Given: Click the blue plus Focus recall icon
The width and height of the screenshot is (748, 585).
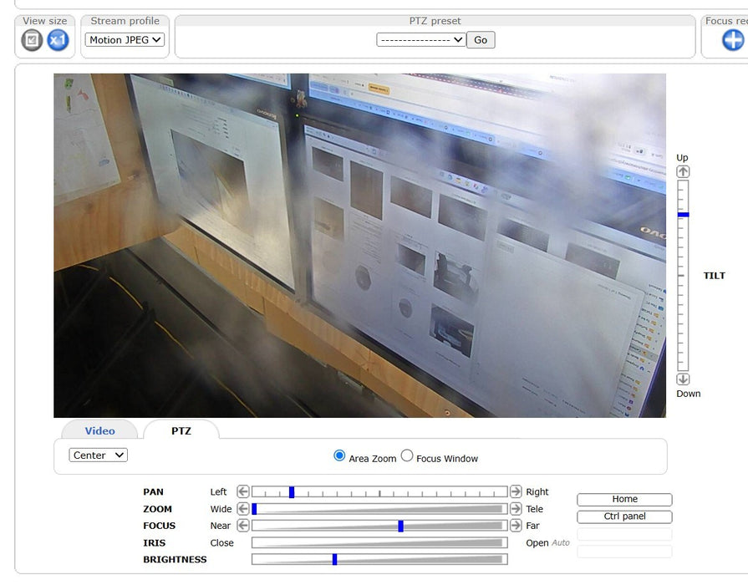Looking at the screenshot, I should pyautogui.click(x=733, y=39).
